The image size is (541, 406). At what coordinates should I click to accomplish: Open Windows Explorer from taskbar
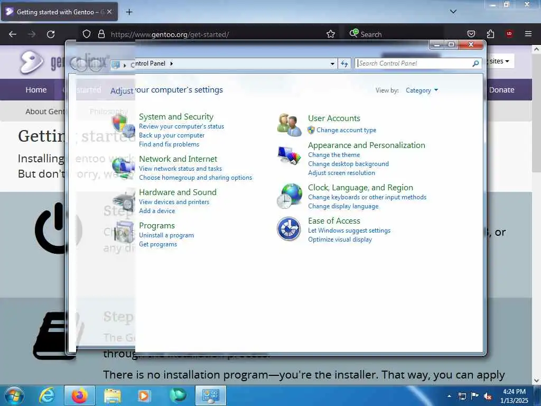point(113,395)
